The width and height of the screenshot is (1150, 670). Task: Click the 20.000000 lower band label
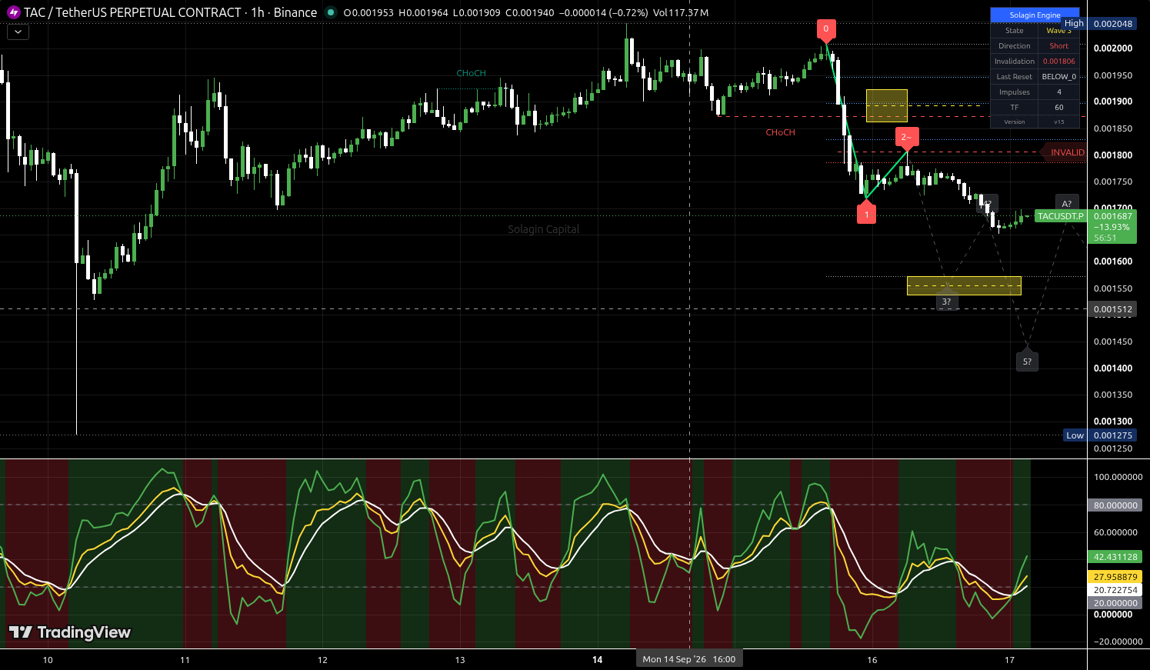click(1115, 603)
